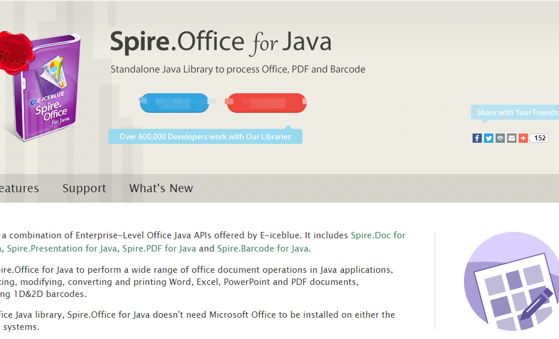Viewport: 559px width, 339px height.
Task: Open the Support menu item
Action: 84,188
